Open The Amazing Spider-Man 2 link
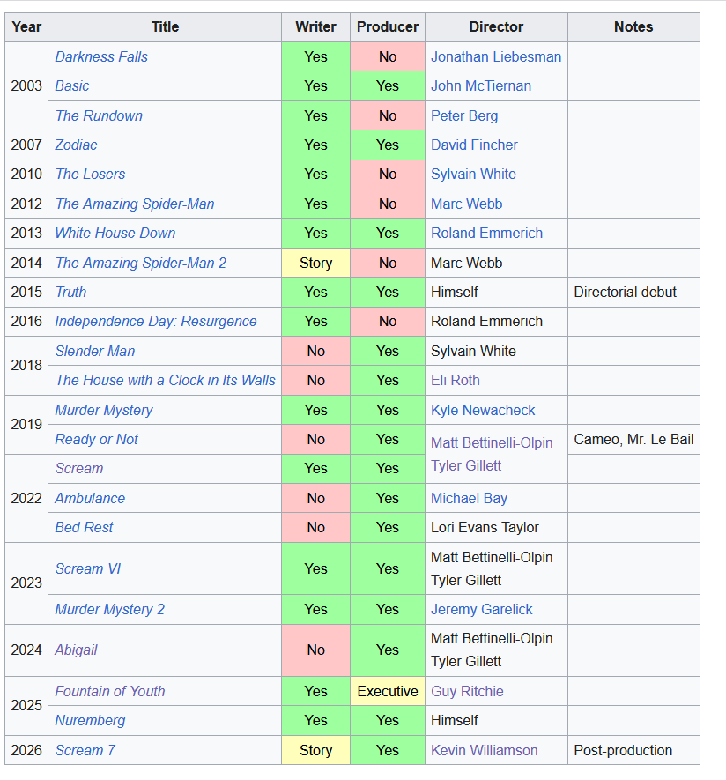 click(140, 263)
